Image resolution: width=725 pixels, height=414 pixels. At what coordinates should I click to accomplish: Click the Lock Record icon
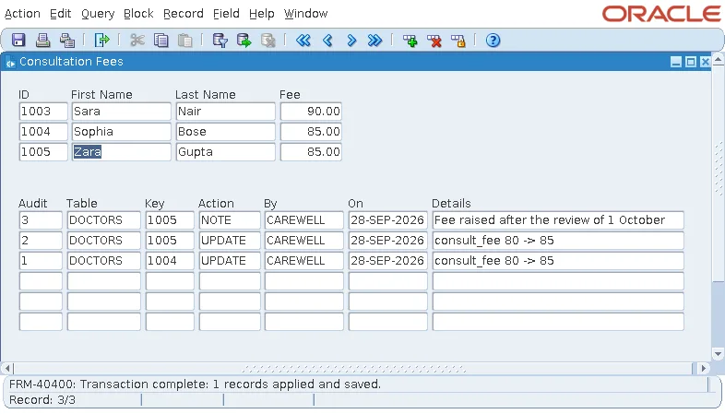point(458,41)
